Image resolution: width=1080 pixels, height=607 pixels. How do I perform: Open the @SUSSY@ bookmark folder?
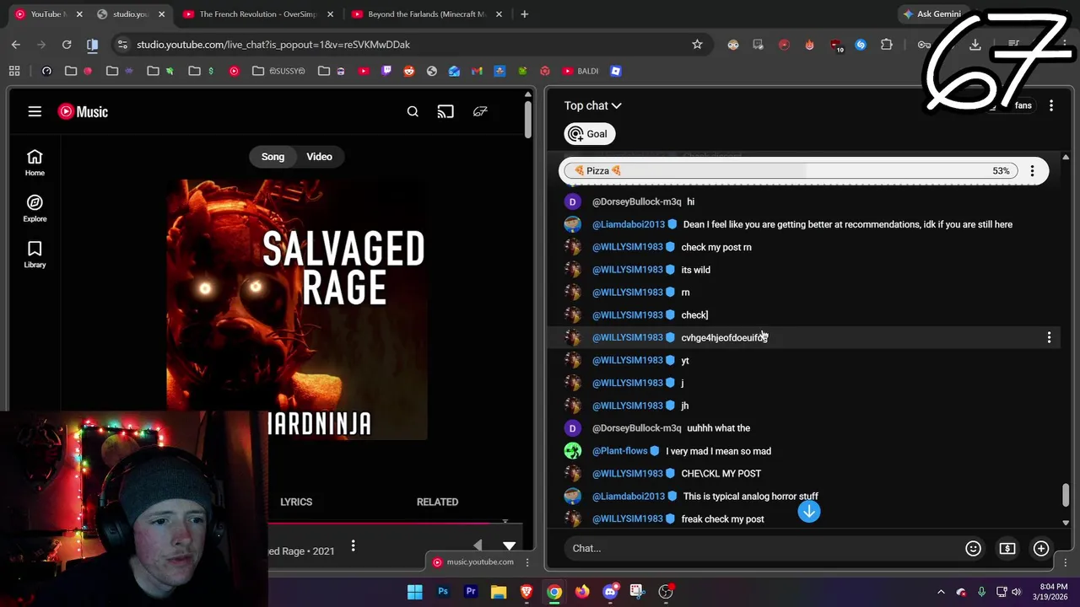pos(279,71)
